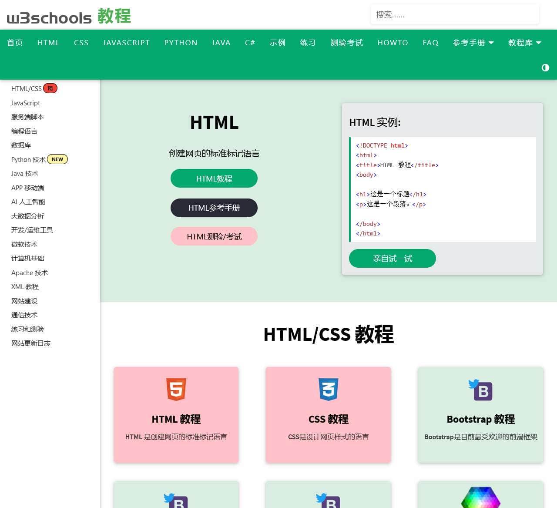Go to 测验考试 in the navigation bar
The width and height of the screenshot is (557, 508).
coord(346,43)
